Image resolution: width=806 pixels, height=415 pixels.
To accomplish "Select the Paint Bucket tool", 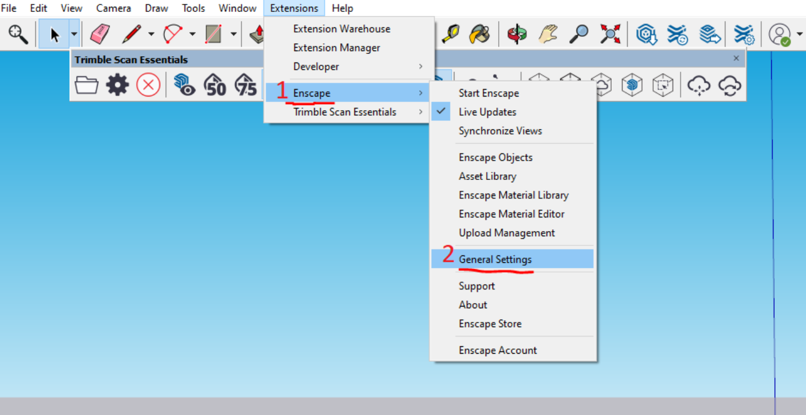I will click(479, 34).
